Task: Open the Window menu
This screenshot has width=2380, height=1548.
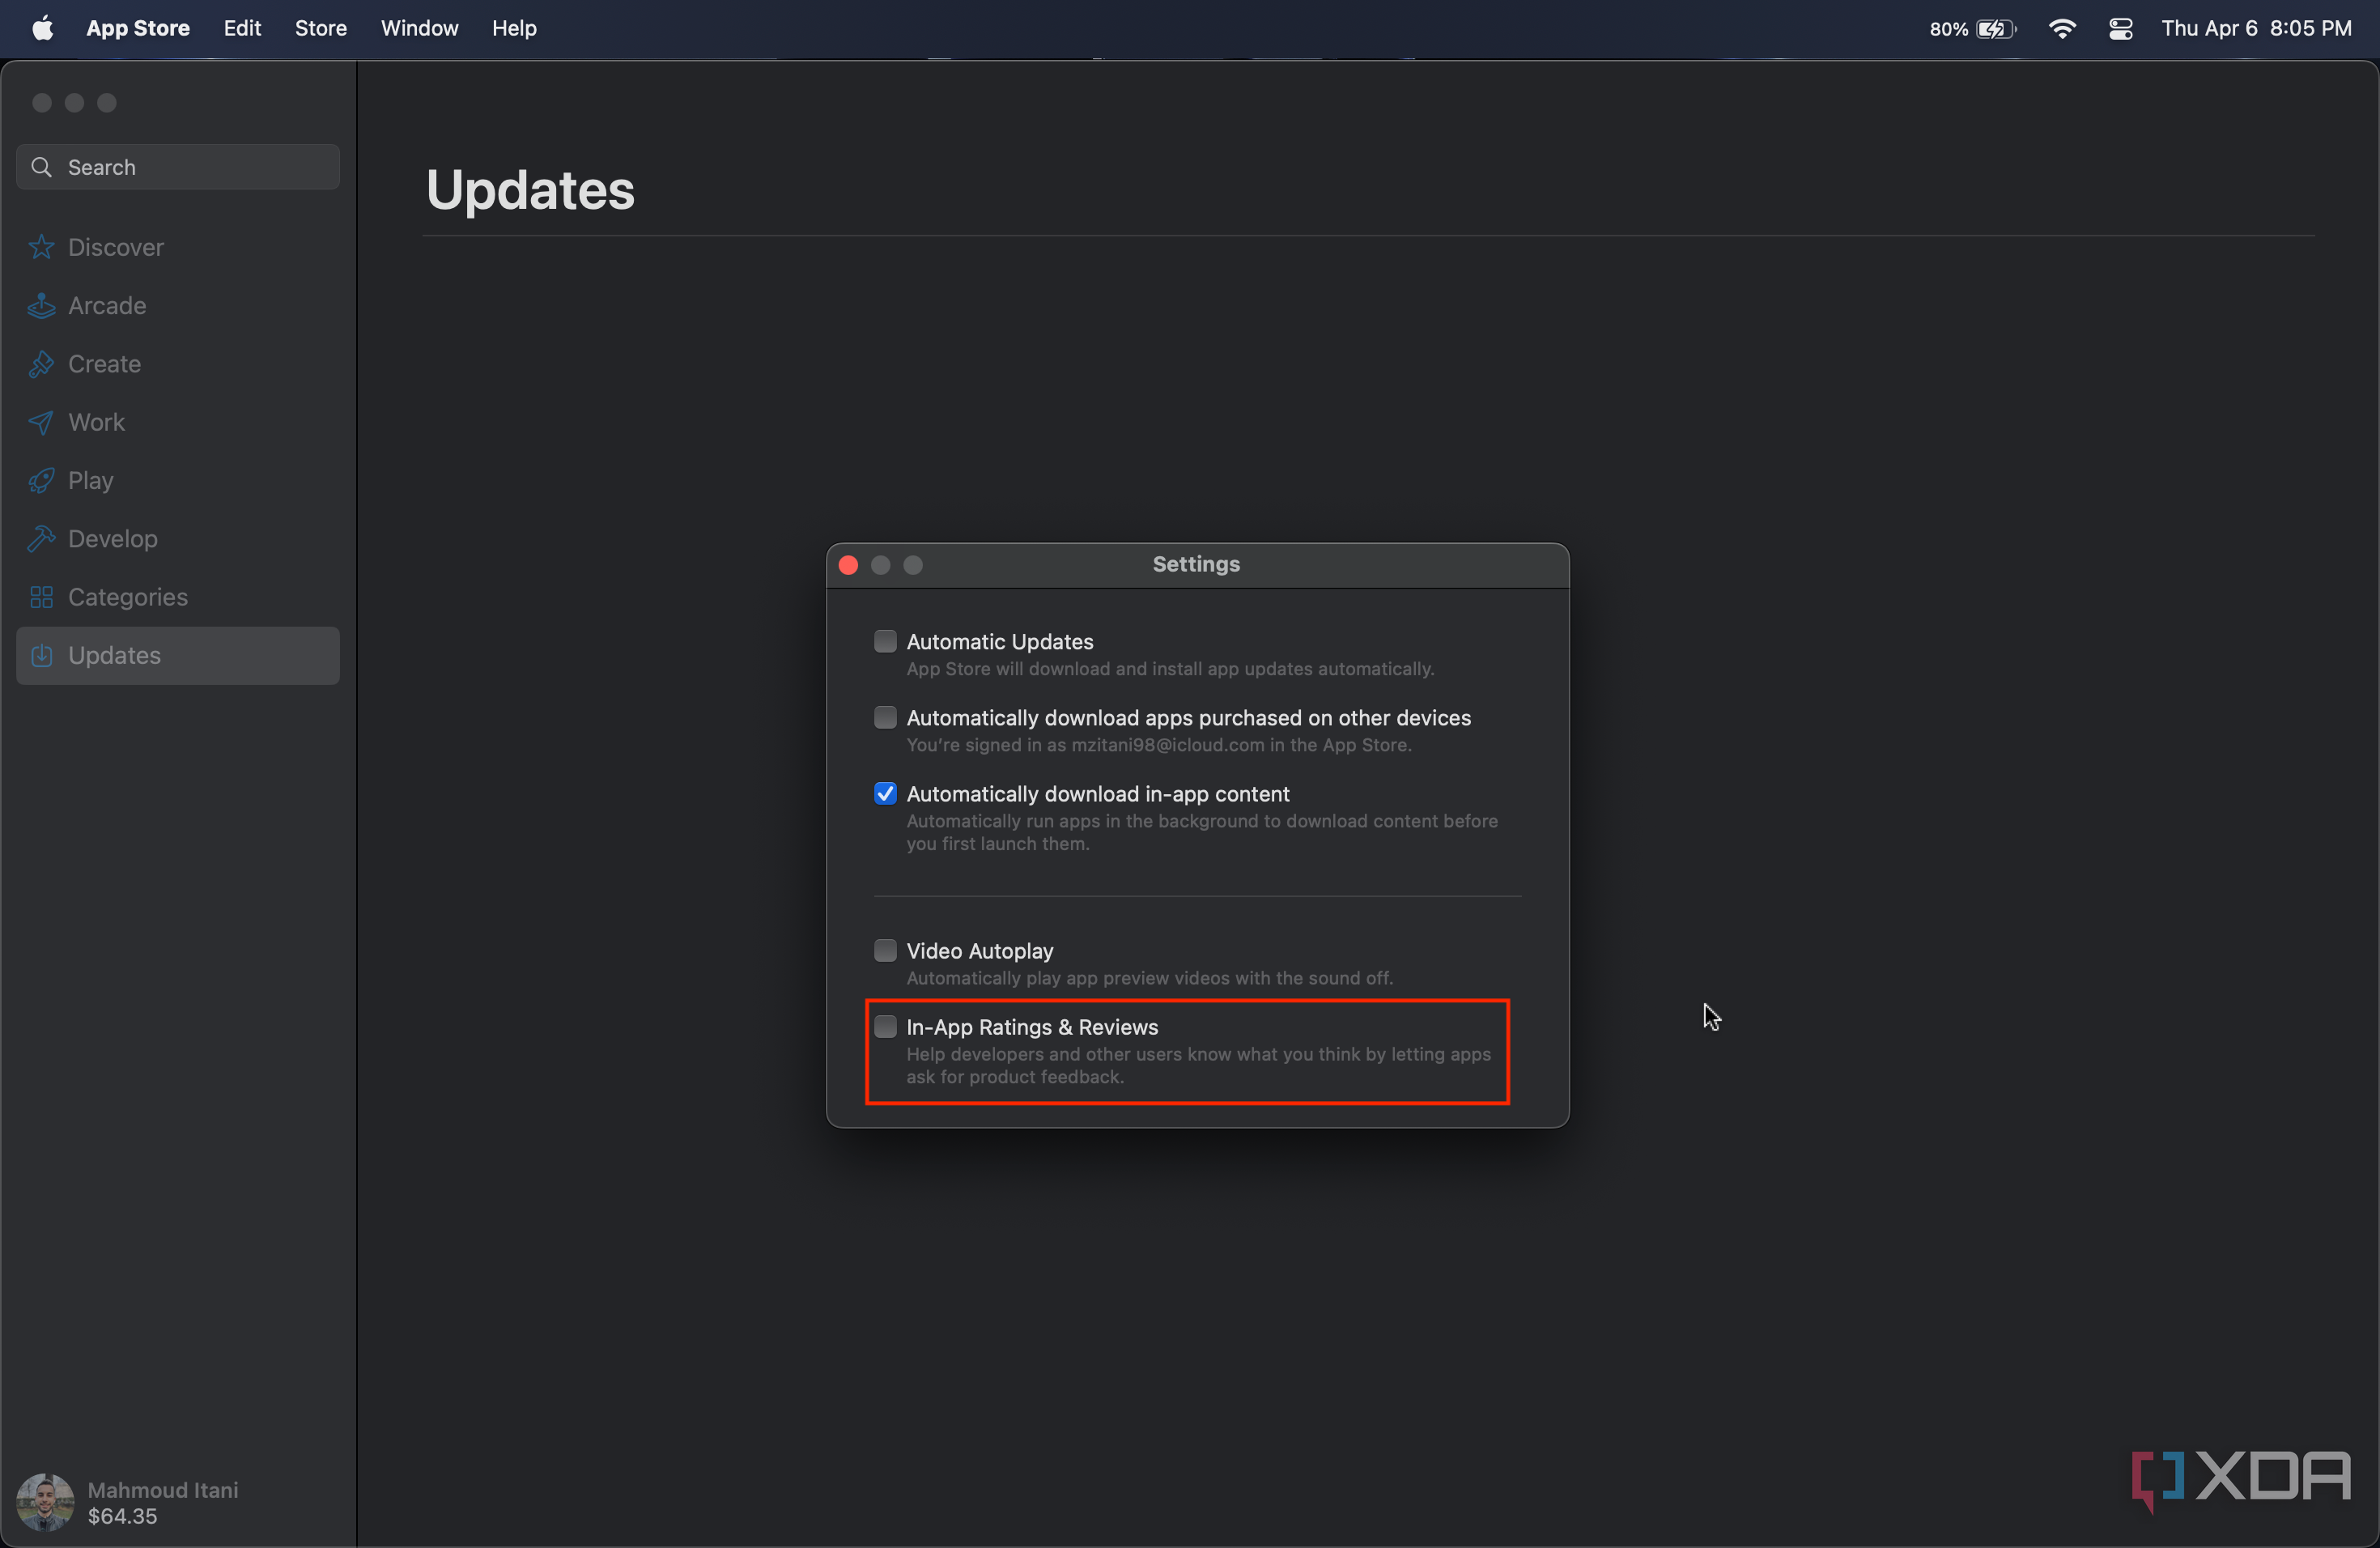Action: tap(419, 28)
